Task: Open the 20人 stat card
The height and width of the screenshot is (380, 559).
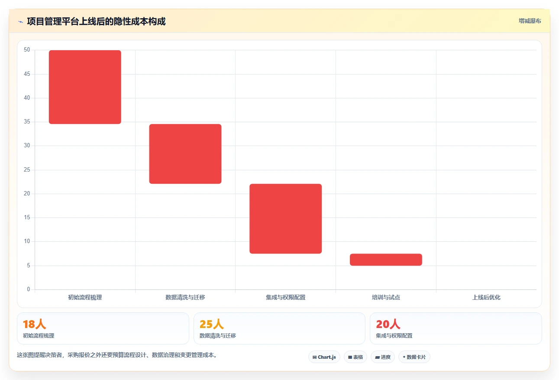Action: coord(456,328)
